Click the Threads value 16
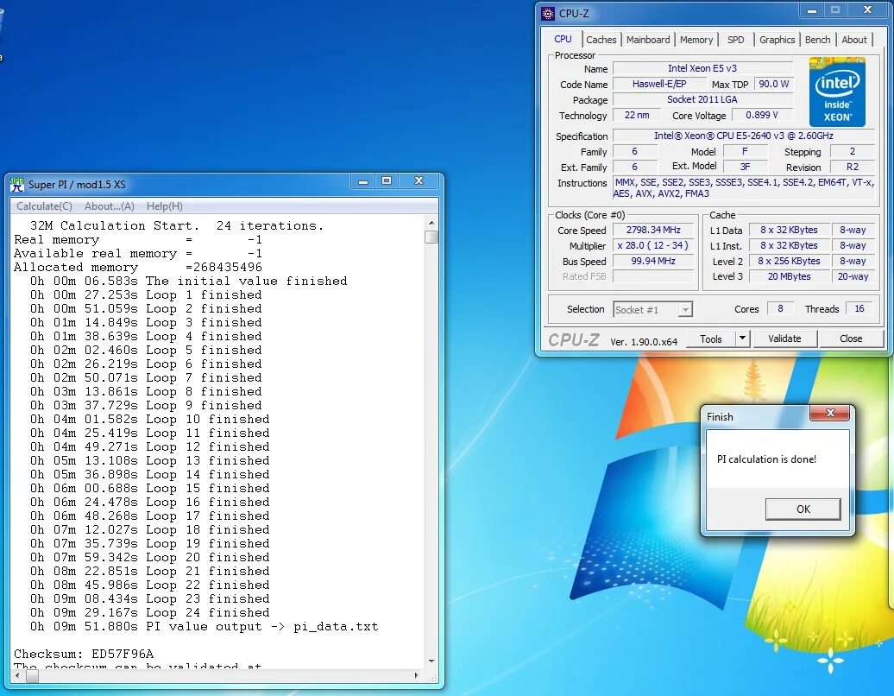This screenshot has width=894, height=696. tap(859, 308)
